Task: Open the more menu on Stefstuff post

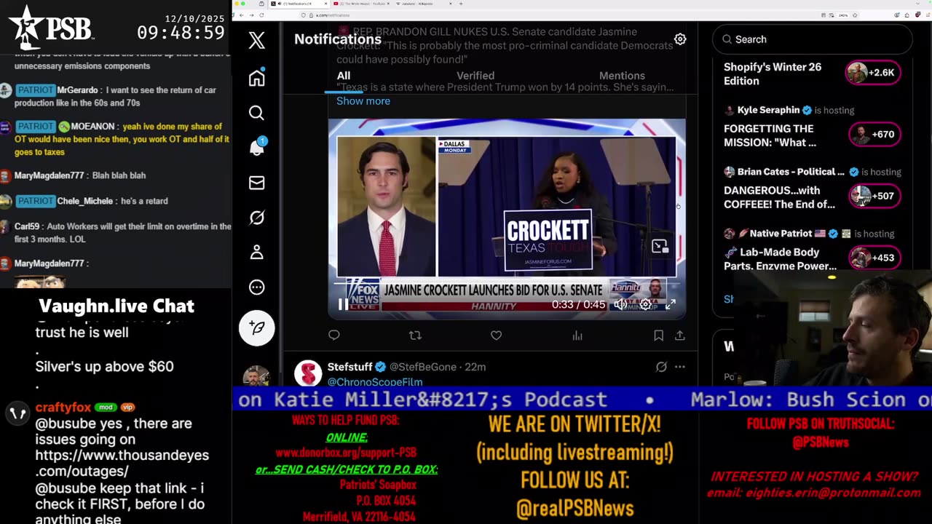Action: point(679,368)
